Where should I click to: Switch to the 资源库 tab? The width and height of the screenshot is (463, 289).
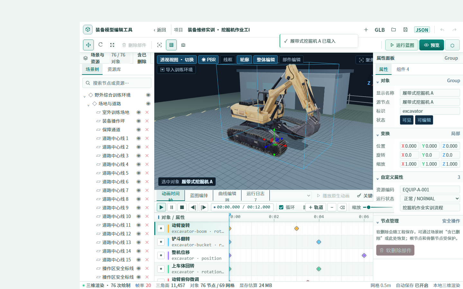114,69
